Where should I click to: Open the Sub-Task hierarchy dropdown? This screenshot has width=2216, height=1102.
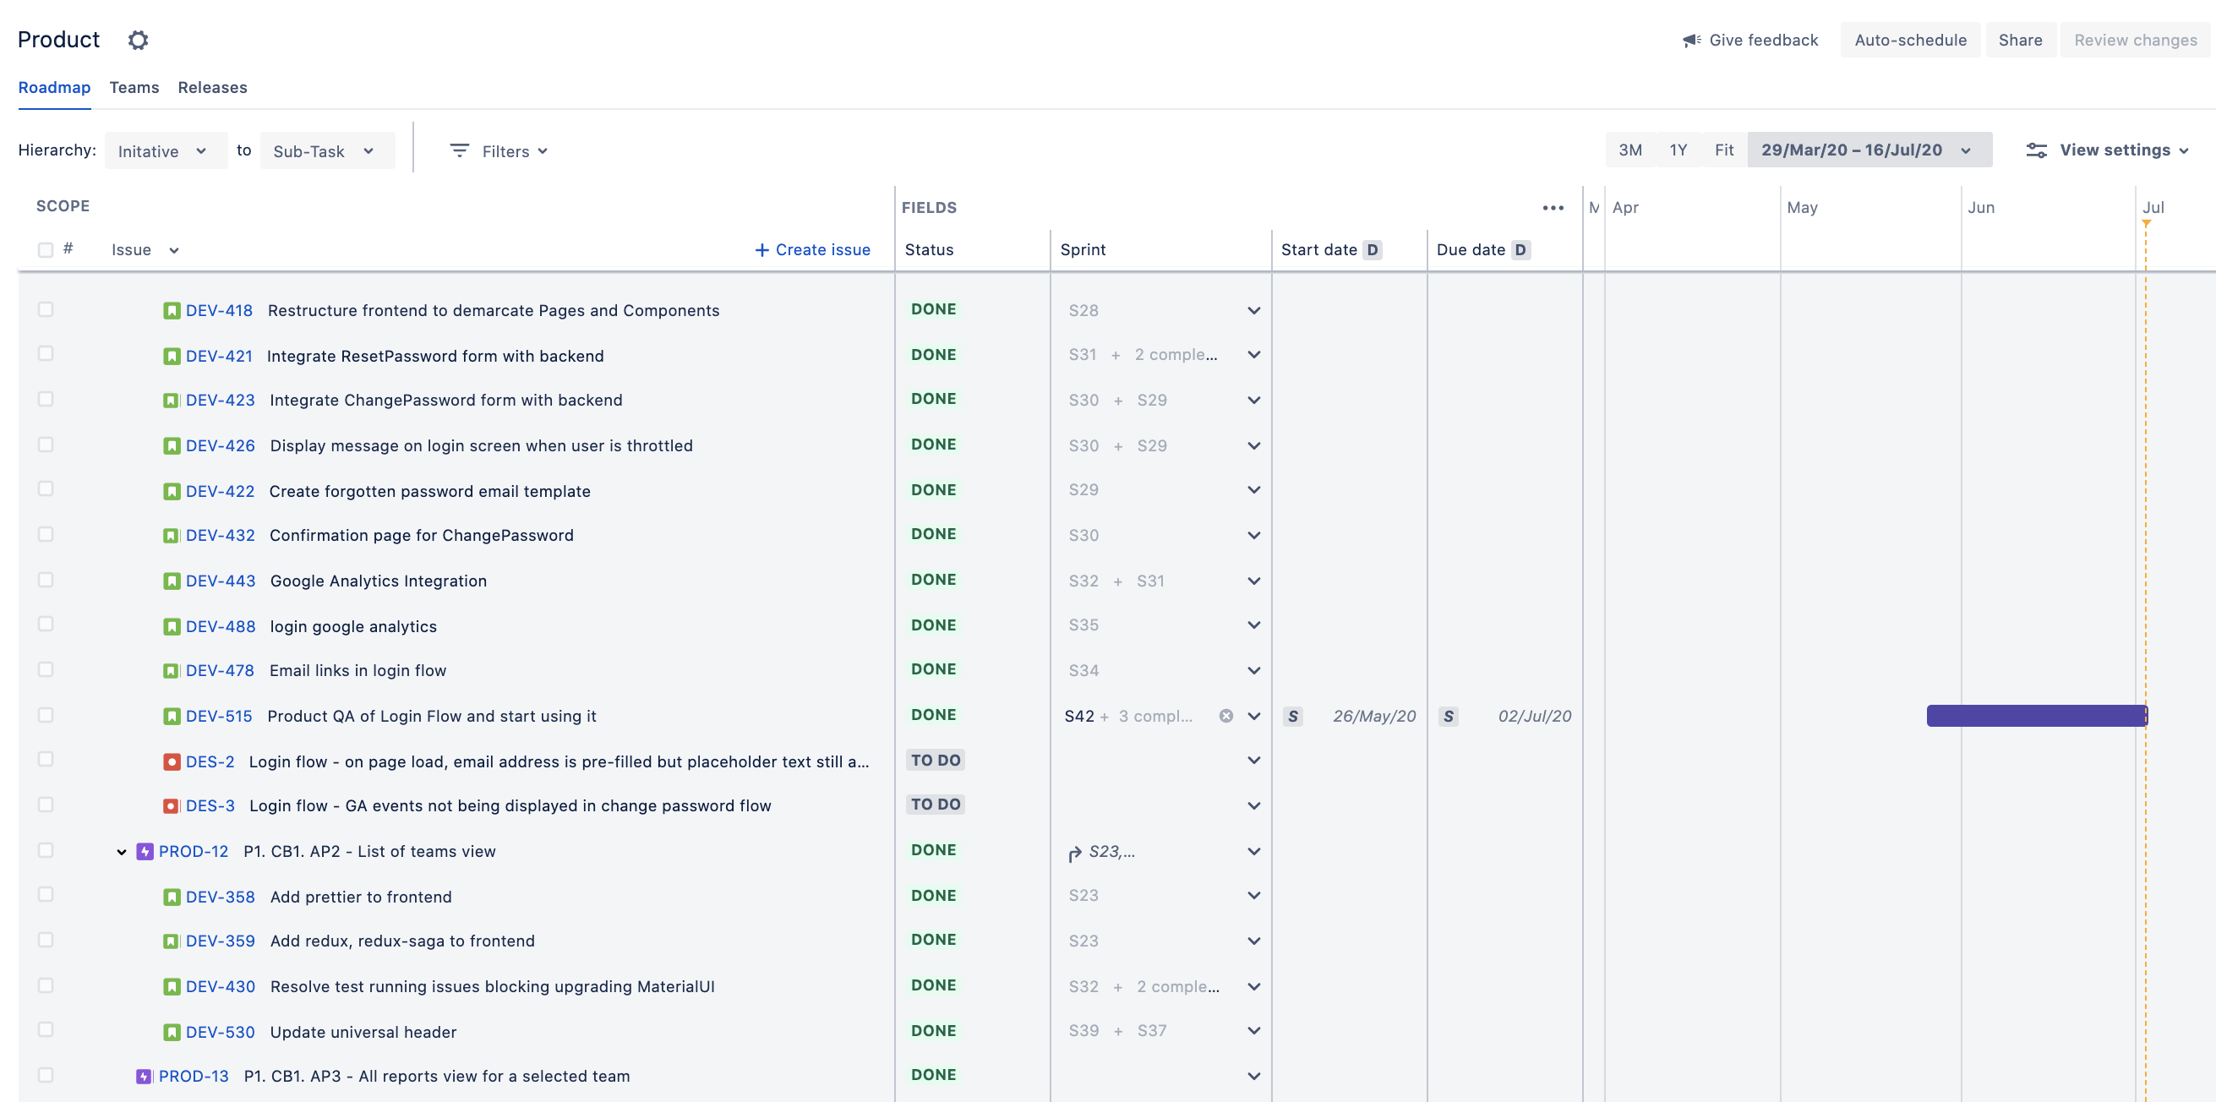[x=327, y=150]
